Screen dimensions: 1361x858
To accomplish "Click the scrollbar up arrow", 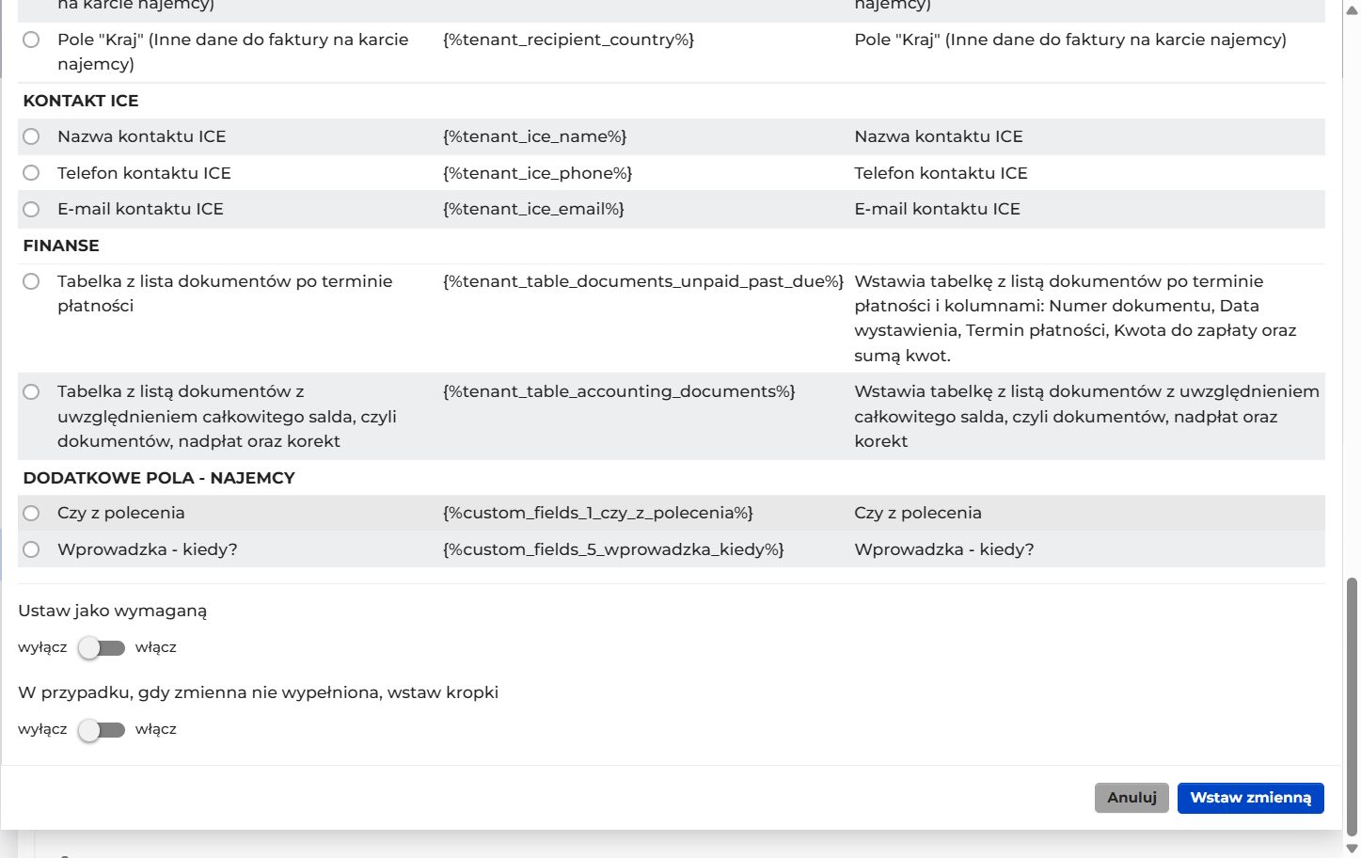I will [x=1353, y=9].
